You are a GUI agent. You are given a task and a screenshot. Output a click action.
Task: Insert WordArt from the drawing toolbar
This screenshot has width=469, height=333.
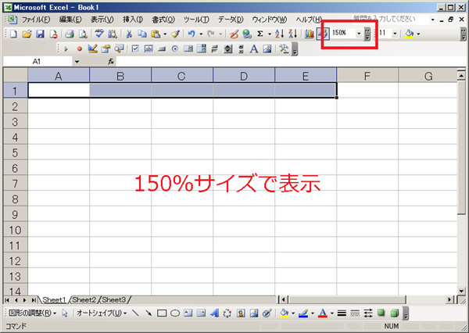[x=214, y=313]
